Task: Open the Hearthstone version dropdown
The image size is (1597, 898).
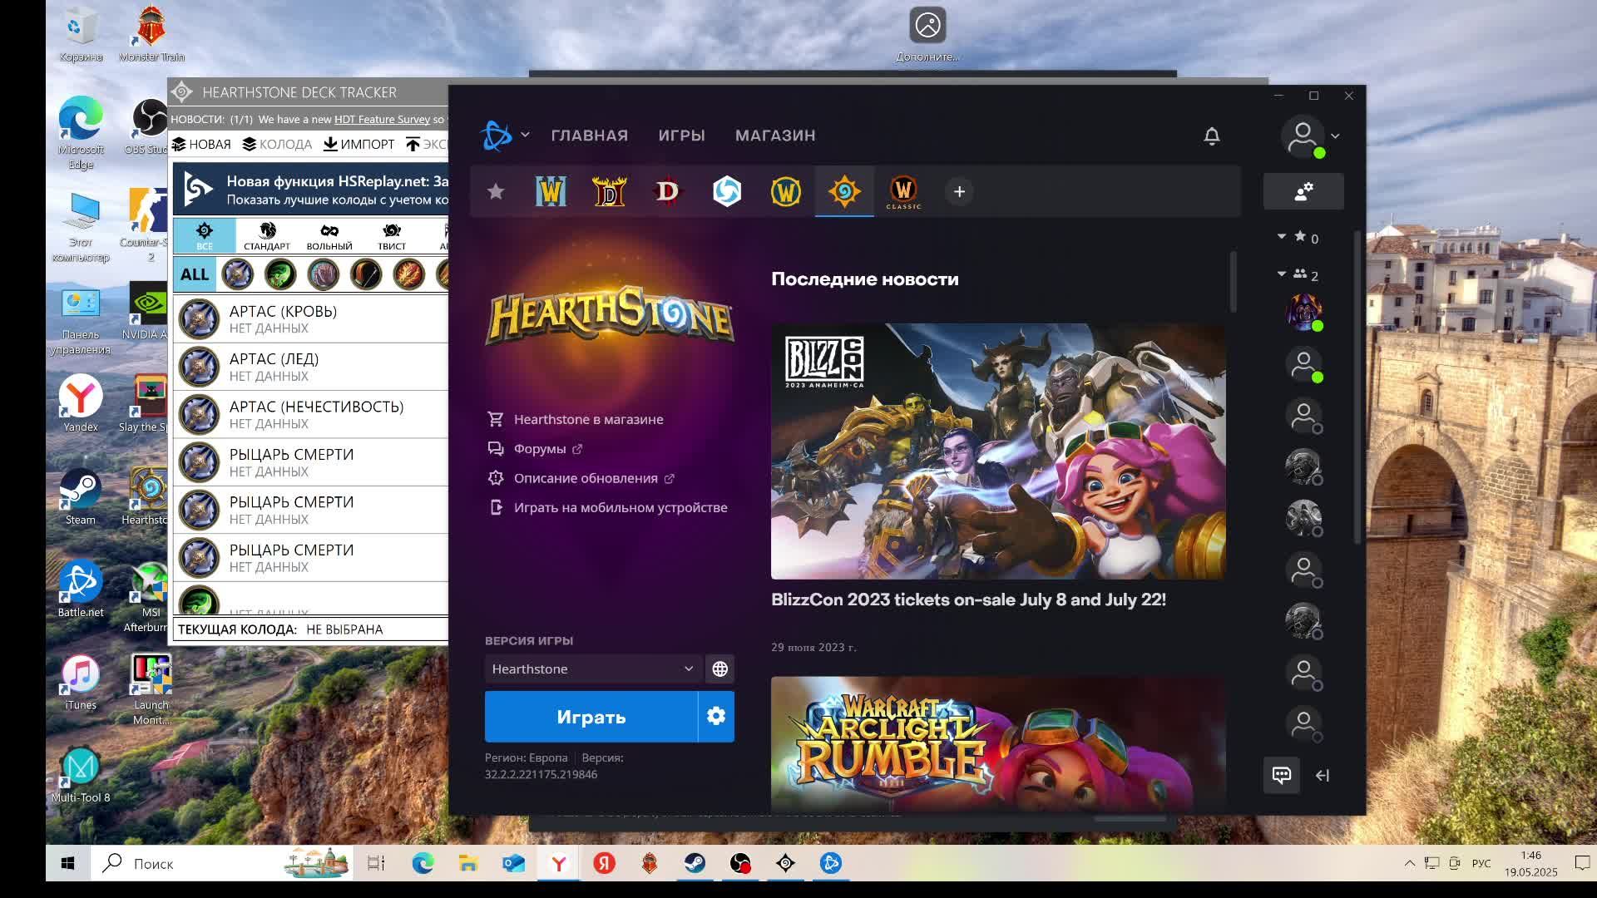Action: [592, 668]
